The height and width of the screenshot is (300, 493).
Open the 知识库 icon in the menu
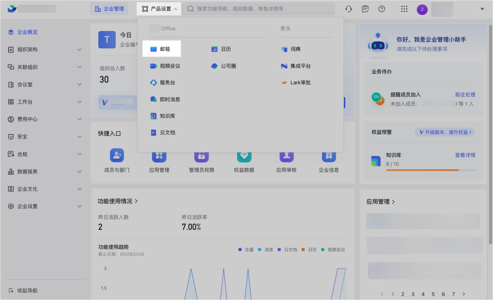153,116
